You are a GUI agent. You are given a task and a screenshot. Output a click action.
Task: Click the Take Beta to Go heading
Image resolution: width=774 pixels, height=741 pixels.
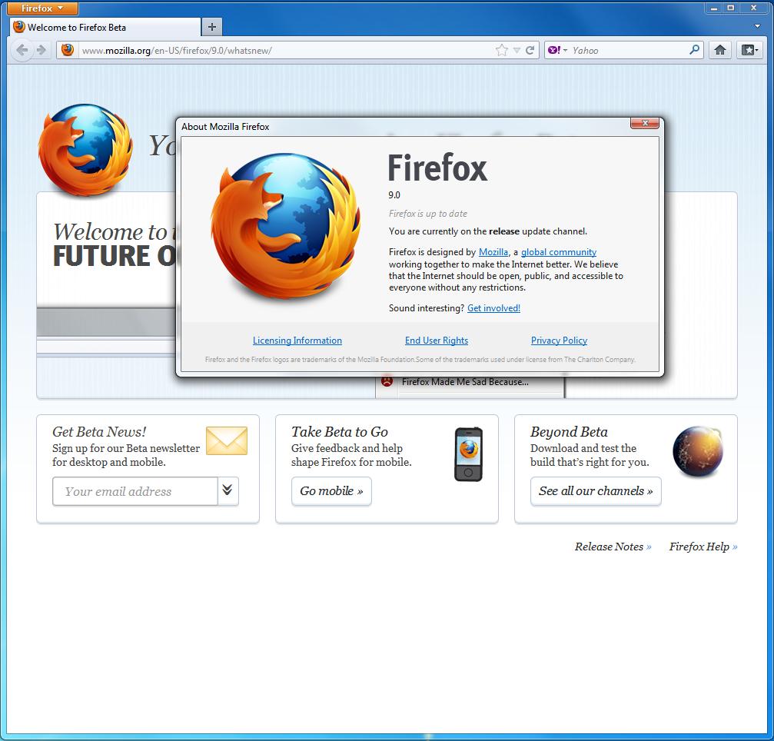point(340,432)
